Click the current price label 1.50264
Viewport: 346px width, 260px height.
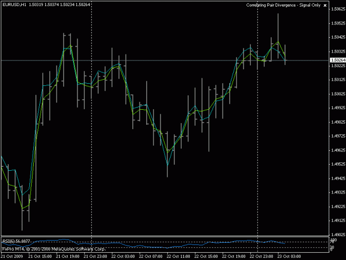(x=338, y=60)
